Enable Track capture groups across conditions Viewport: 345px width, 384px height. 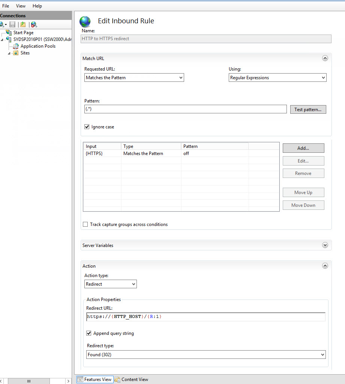[x=85, y=224]
